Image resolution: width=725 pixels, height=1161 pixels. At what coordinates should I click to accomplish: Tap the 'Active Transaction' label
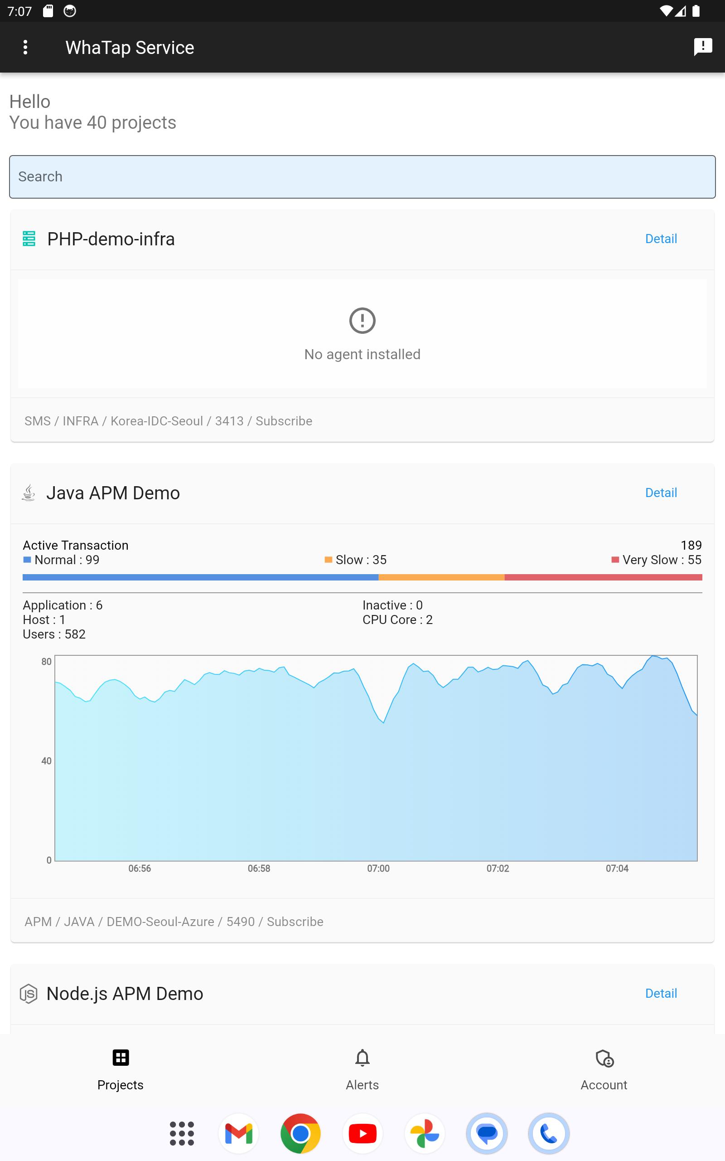[x=76, y=545]
